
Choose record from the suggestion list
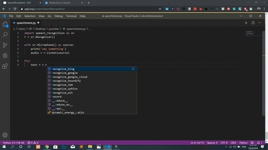(92, 97)
